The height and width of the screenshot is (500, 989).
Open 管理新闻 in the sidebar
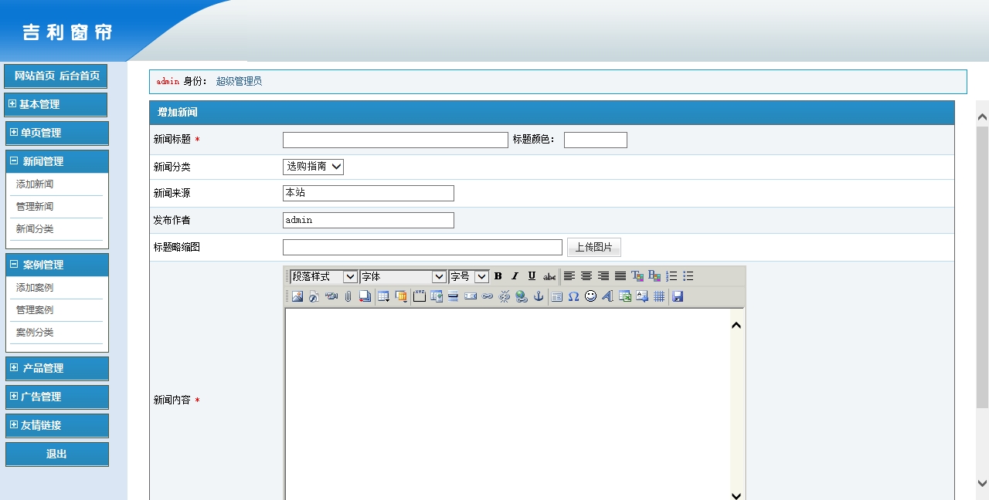35,207
